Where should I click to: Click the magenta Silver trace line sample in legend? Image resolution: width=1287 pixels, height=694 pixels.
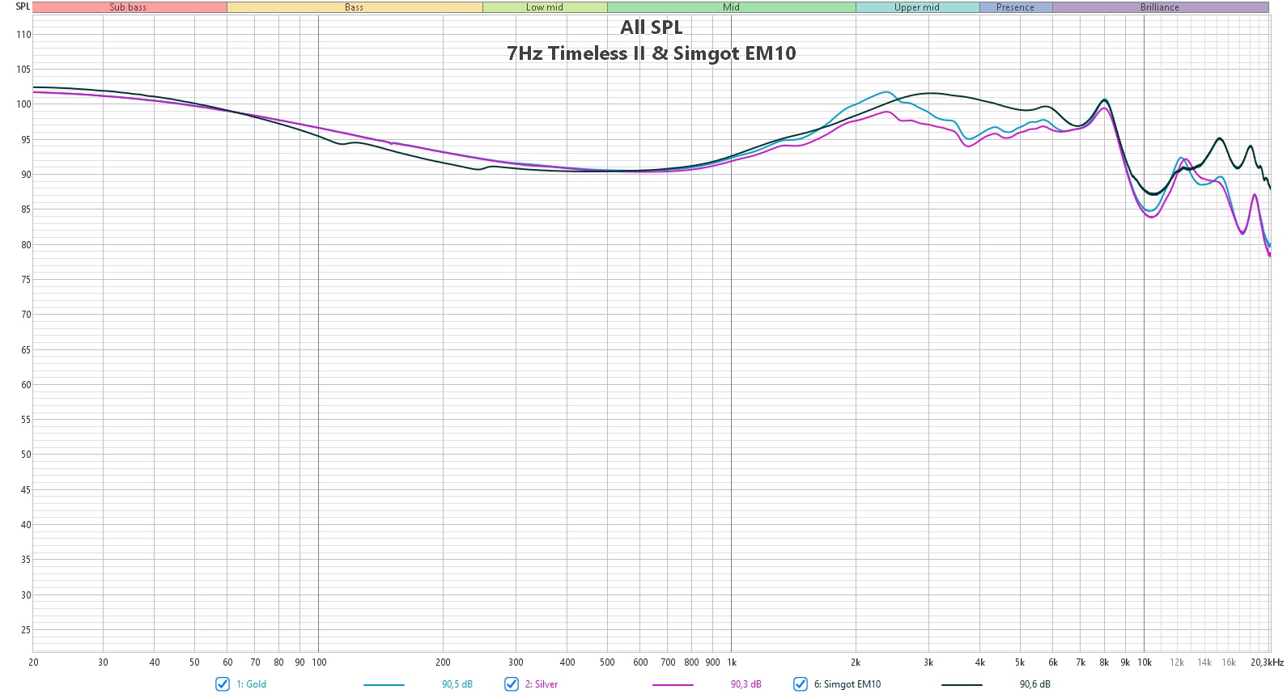click(673, 685)
